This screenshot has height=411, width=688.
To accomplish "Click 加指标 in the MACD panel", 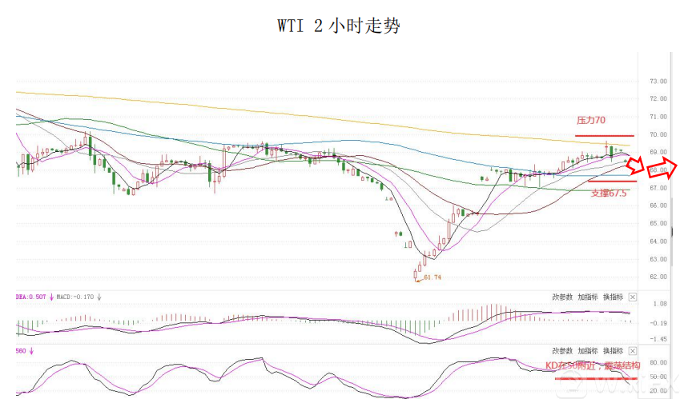I will [588, 297].
